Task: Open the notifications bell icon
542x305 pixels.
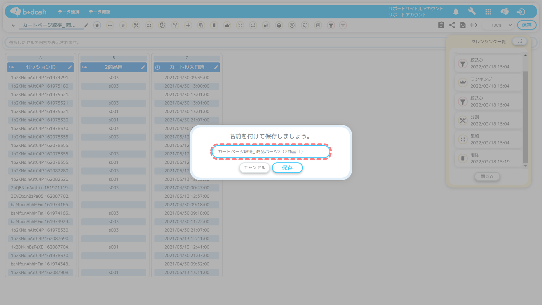Action: tap(456, 12)
